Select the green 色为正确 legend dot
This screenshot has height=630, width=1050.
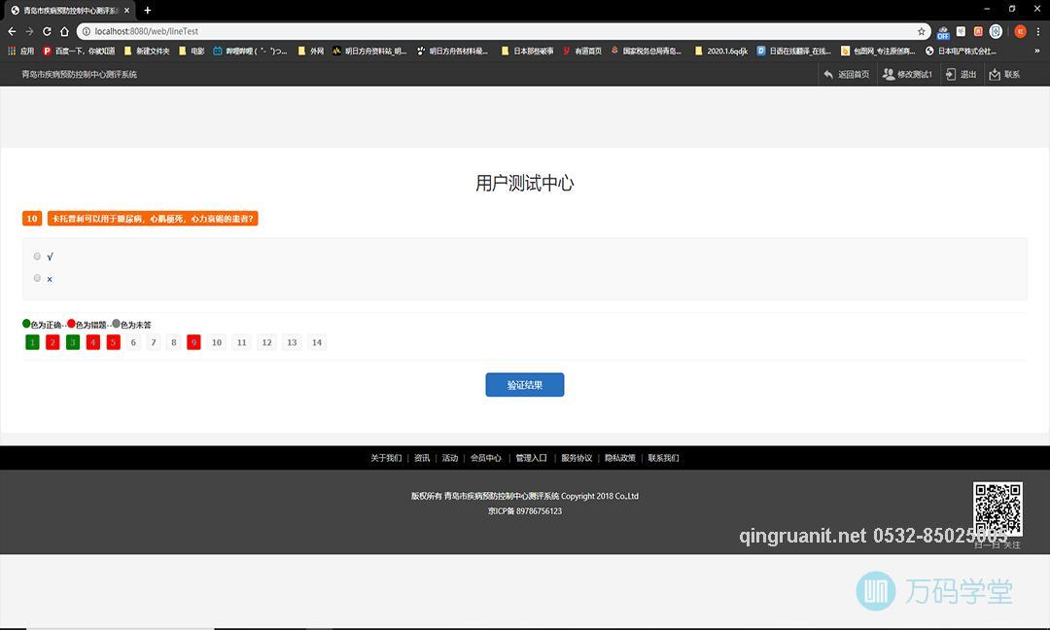click(28, 323)
